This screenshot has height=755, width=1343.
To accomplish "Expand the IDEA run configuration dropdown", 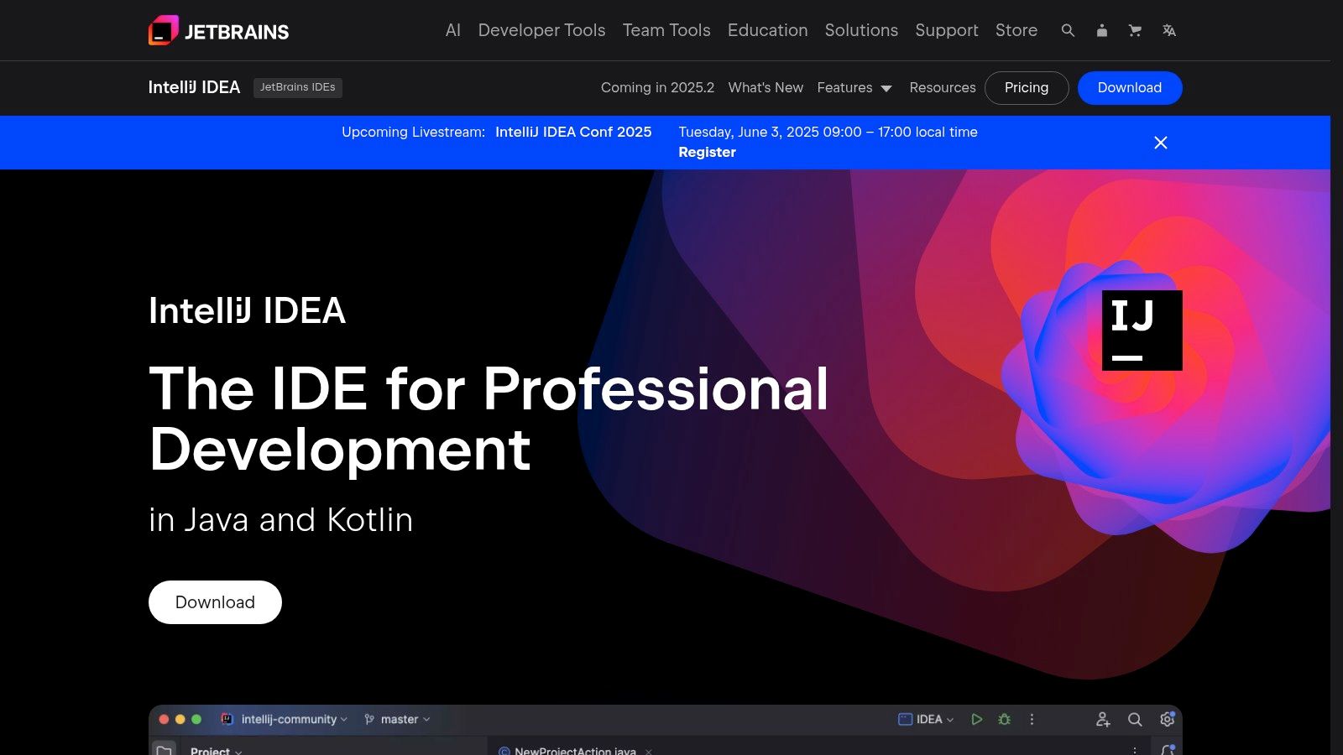I will click(927, 719).
